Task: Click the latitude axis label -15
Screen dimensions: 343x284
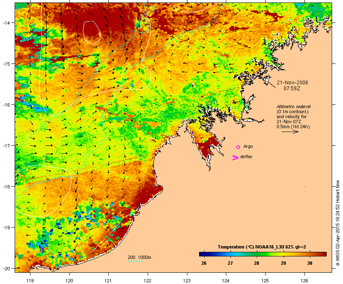Action: [x=6, y=64]
